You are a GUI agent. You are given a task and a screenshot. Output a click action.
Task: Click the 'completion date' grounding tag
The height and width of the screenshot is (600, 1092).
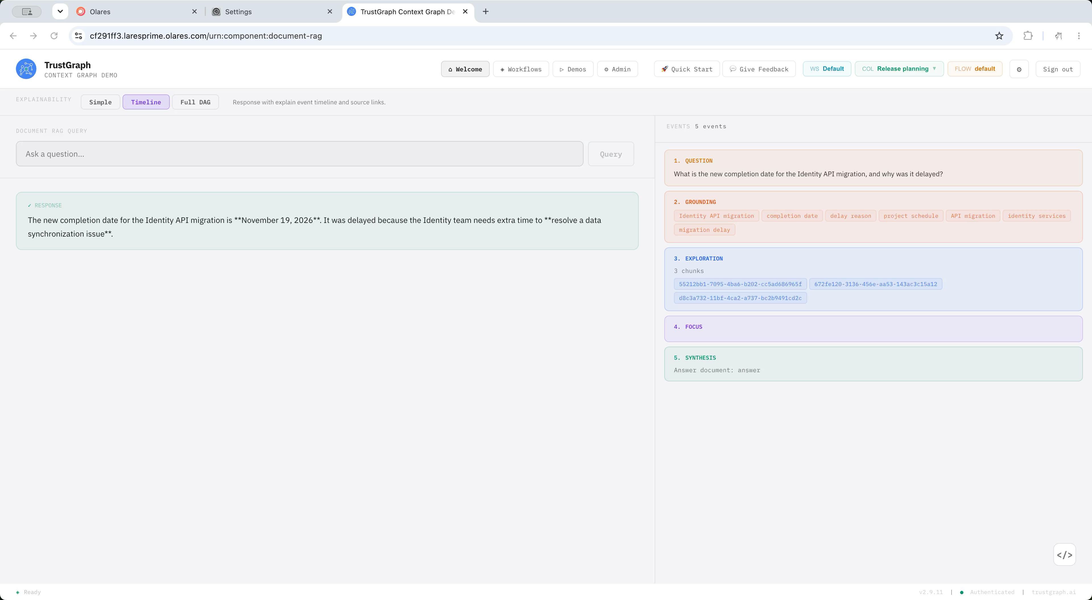pos(792,216)
